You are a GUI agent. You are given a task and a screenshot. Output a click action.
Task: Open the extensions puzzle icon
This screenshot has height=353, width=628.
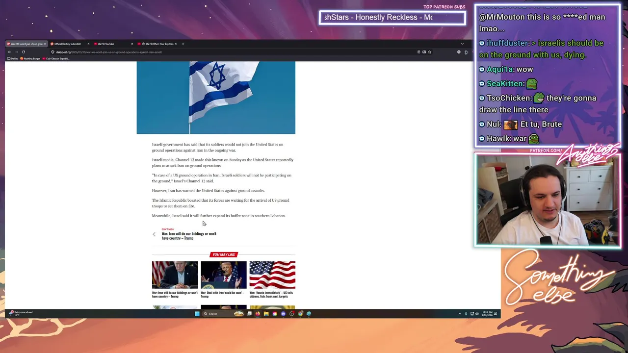pyautogui.click(x=466, y=52)
